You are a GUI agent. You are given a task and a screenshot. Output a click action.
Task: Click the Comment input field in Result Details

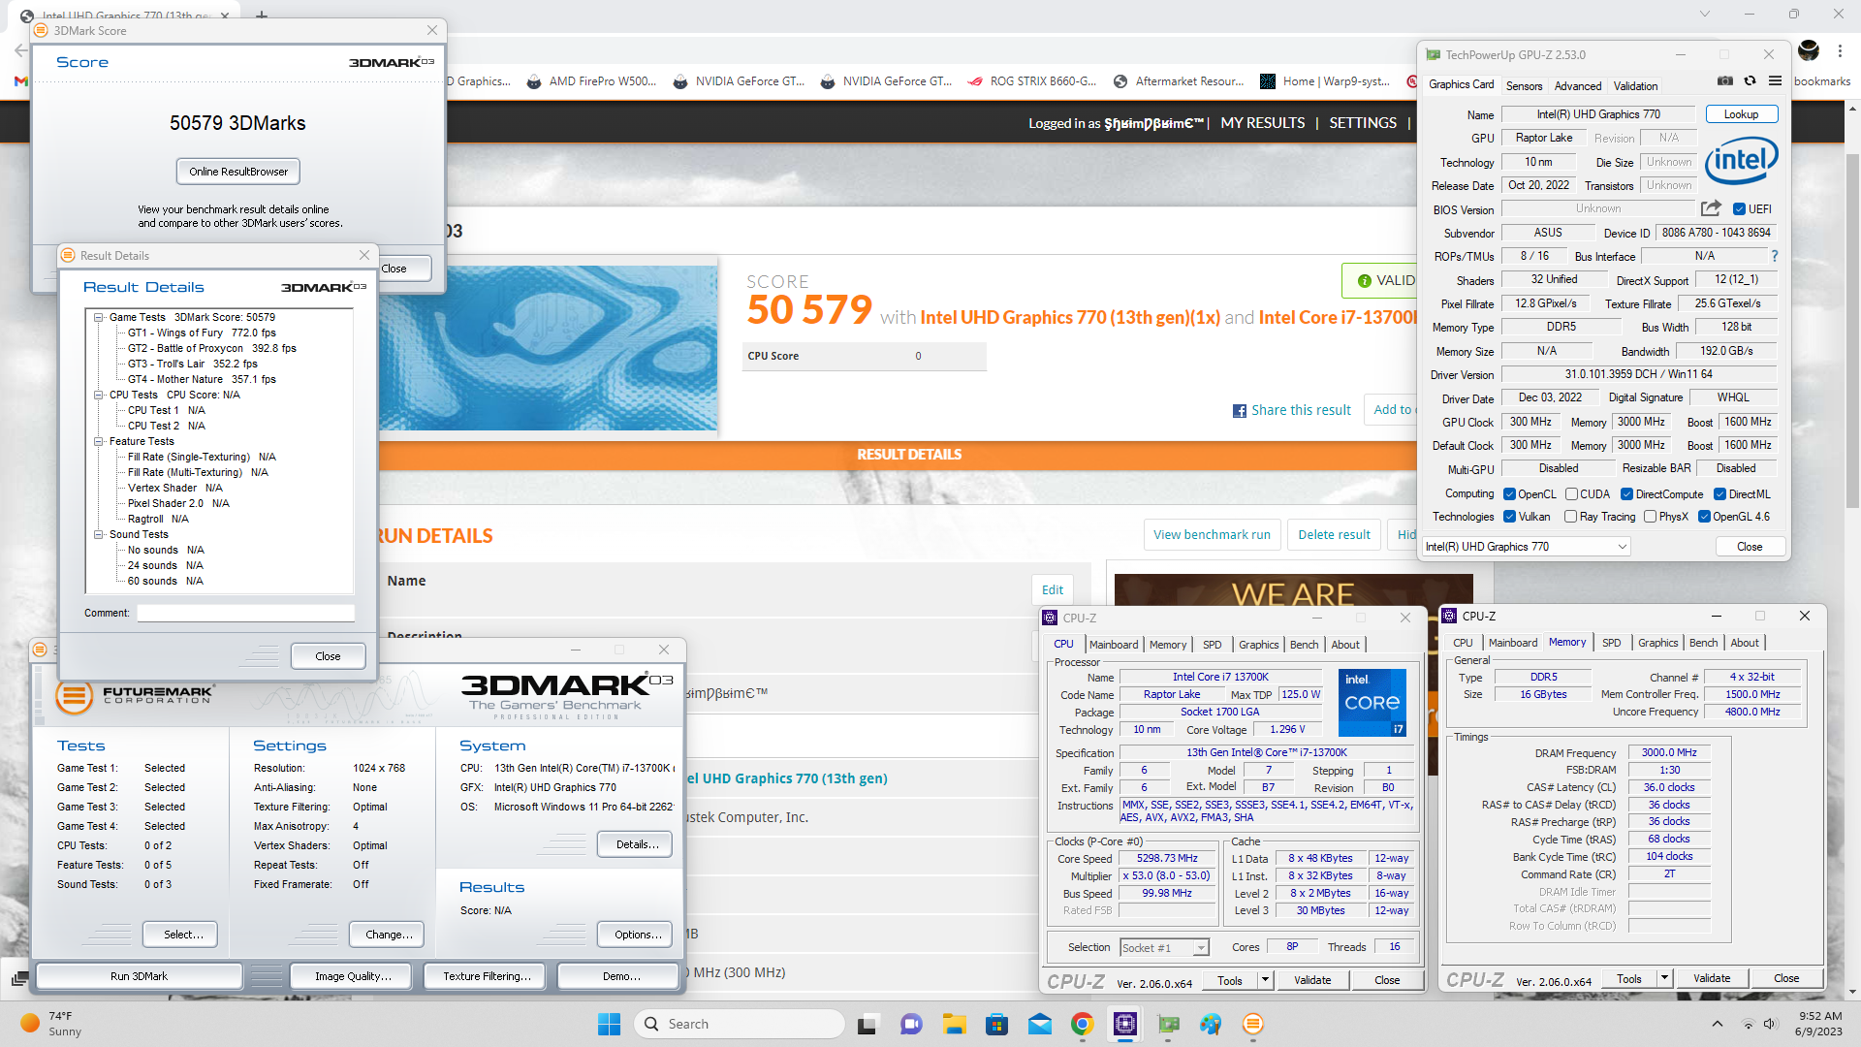(x=245, y=613)
